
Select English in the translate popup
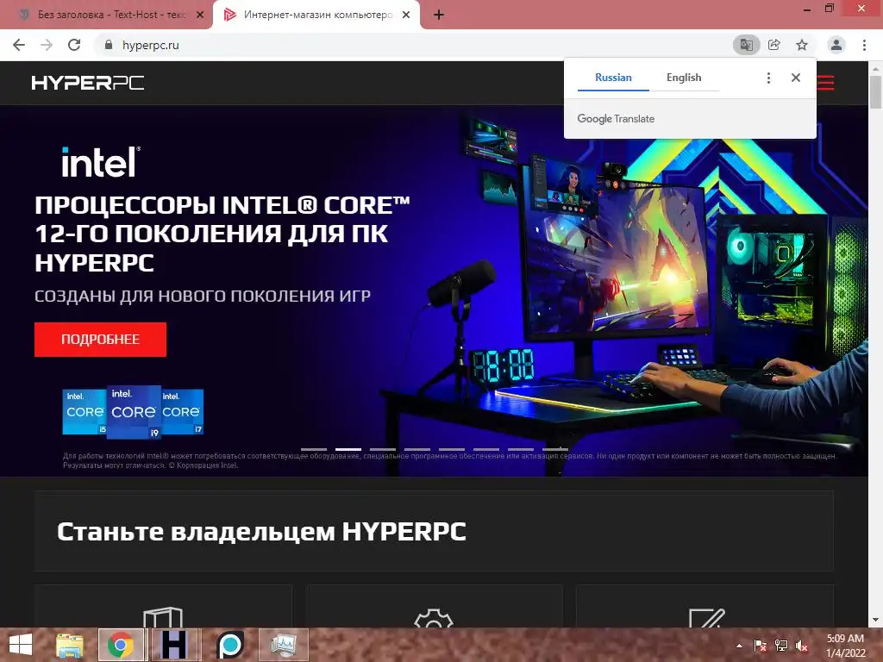point(684,78)
